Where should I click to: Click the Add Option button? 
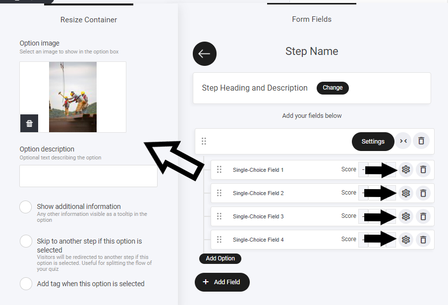[x=220, y=258]
